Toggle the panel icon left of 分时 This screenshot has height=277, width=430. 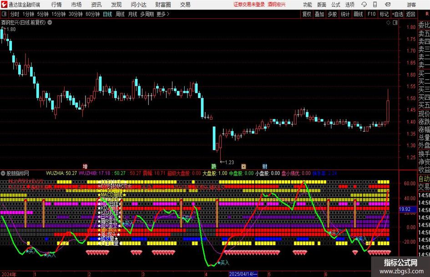tap(4, 14)
